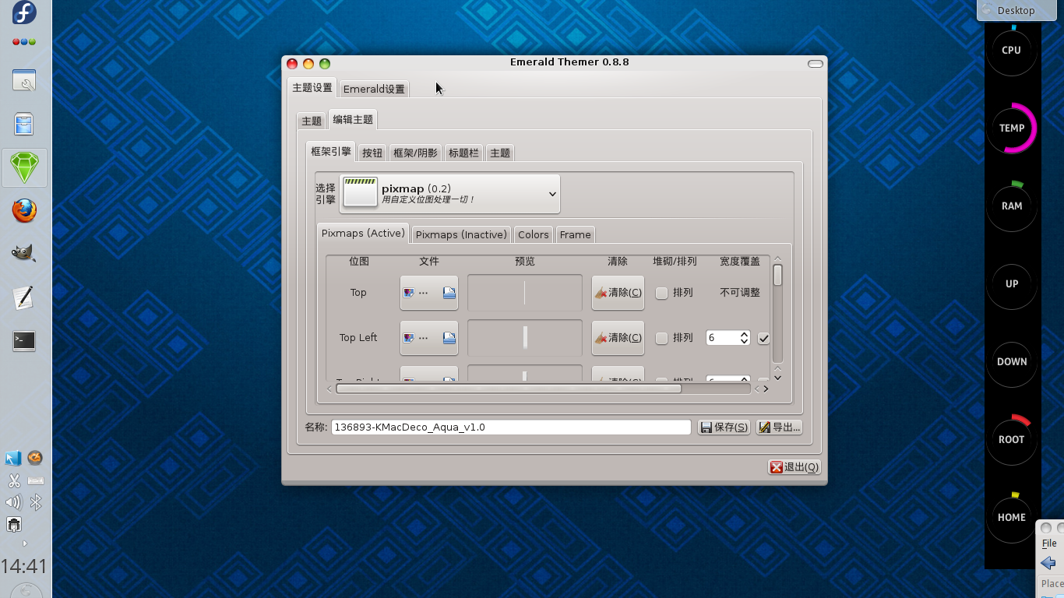Click the network plug tray icon
Screen dimensions: 1064x598
(13, 525)
